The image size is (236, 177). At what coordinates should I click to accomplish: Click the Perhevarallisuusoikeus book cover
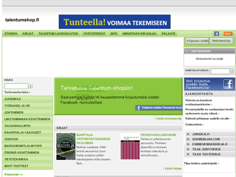click(x=130, y=146)
